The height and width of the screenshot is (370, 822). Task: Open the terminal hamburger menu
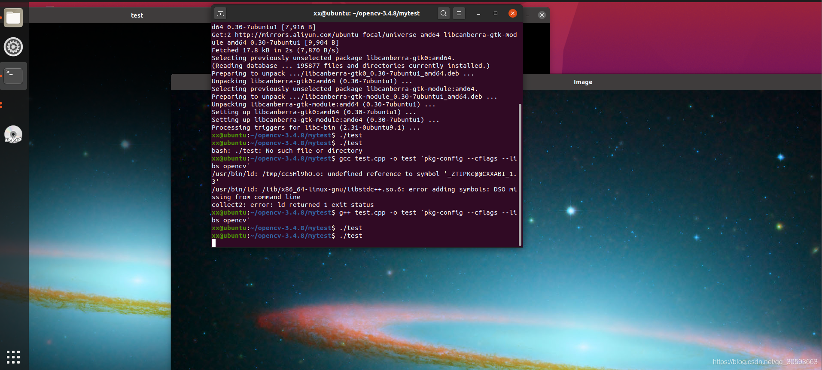pyautogui.click(x=459, y=13)
